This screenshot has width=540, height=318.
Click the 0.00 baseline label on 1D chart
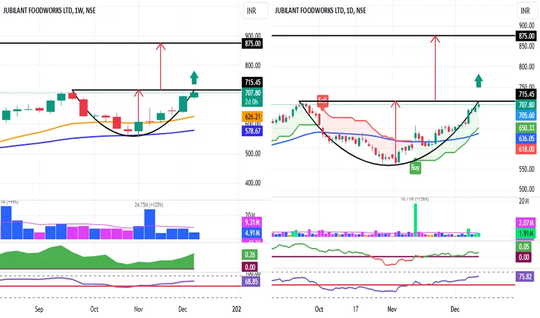pos(524,257)
